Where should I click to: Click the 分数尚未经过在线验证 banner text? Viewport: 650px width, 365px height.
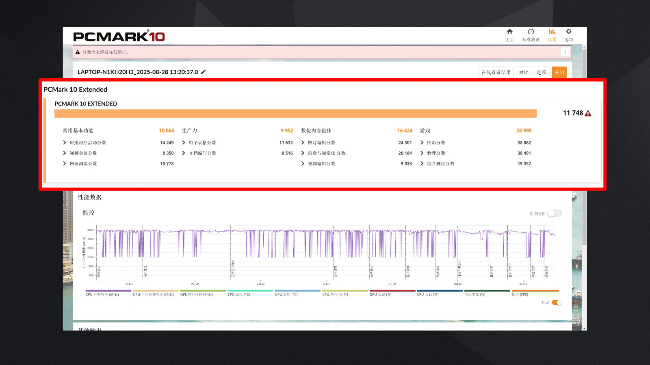106,52
